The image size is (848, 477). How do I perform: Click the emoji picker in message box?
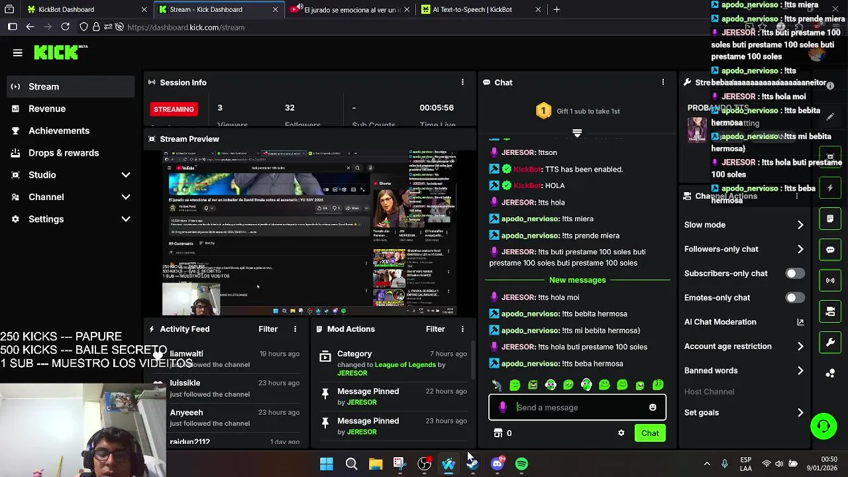[x=653, y=407]
